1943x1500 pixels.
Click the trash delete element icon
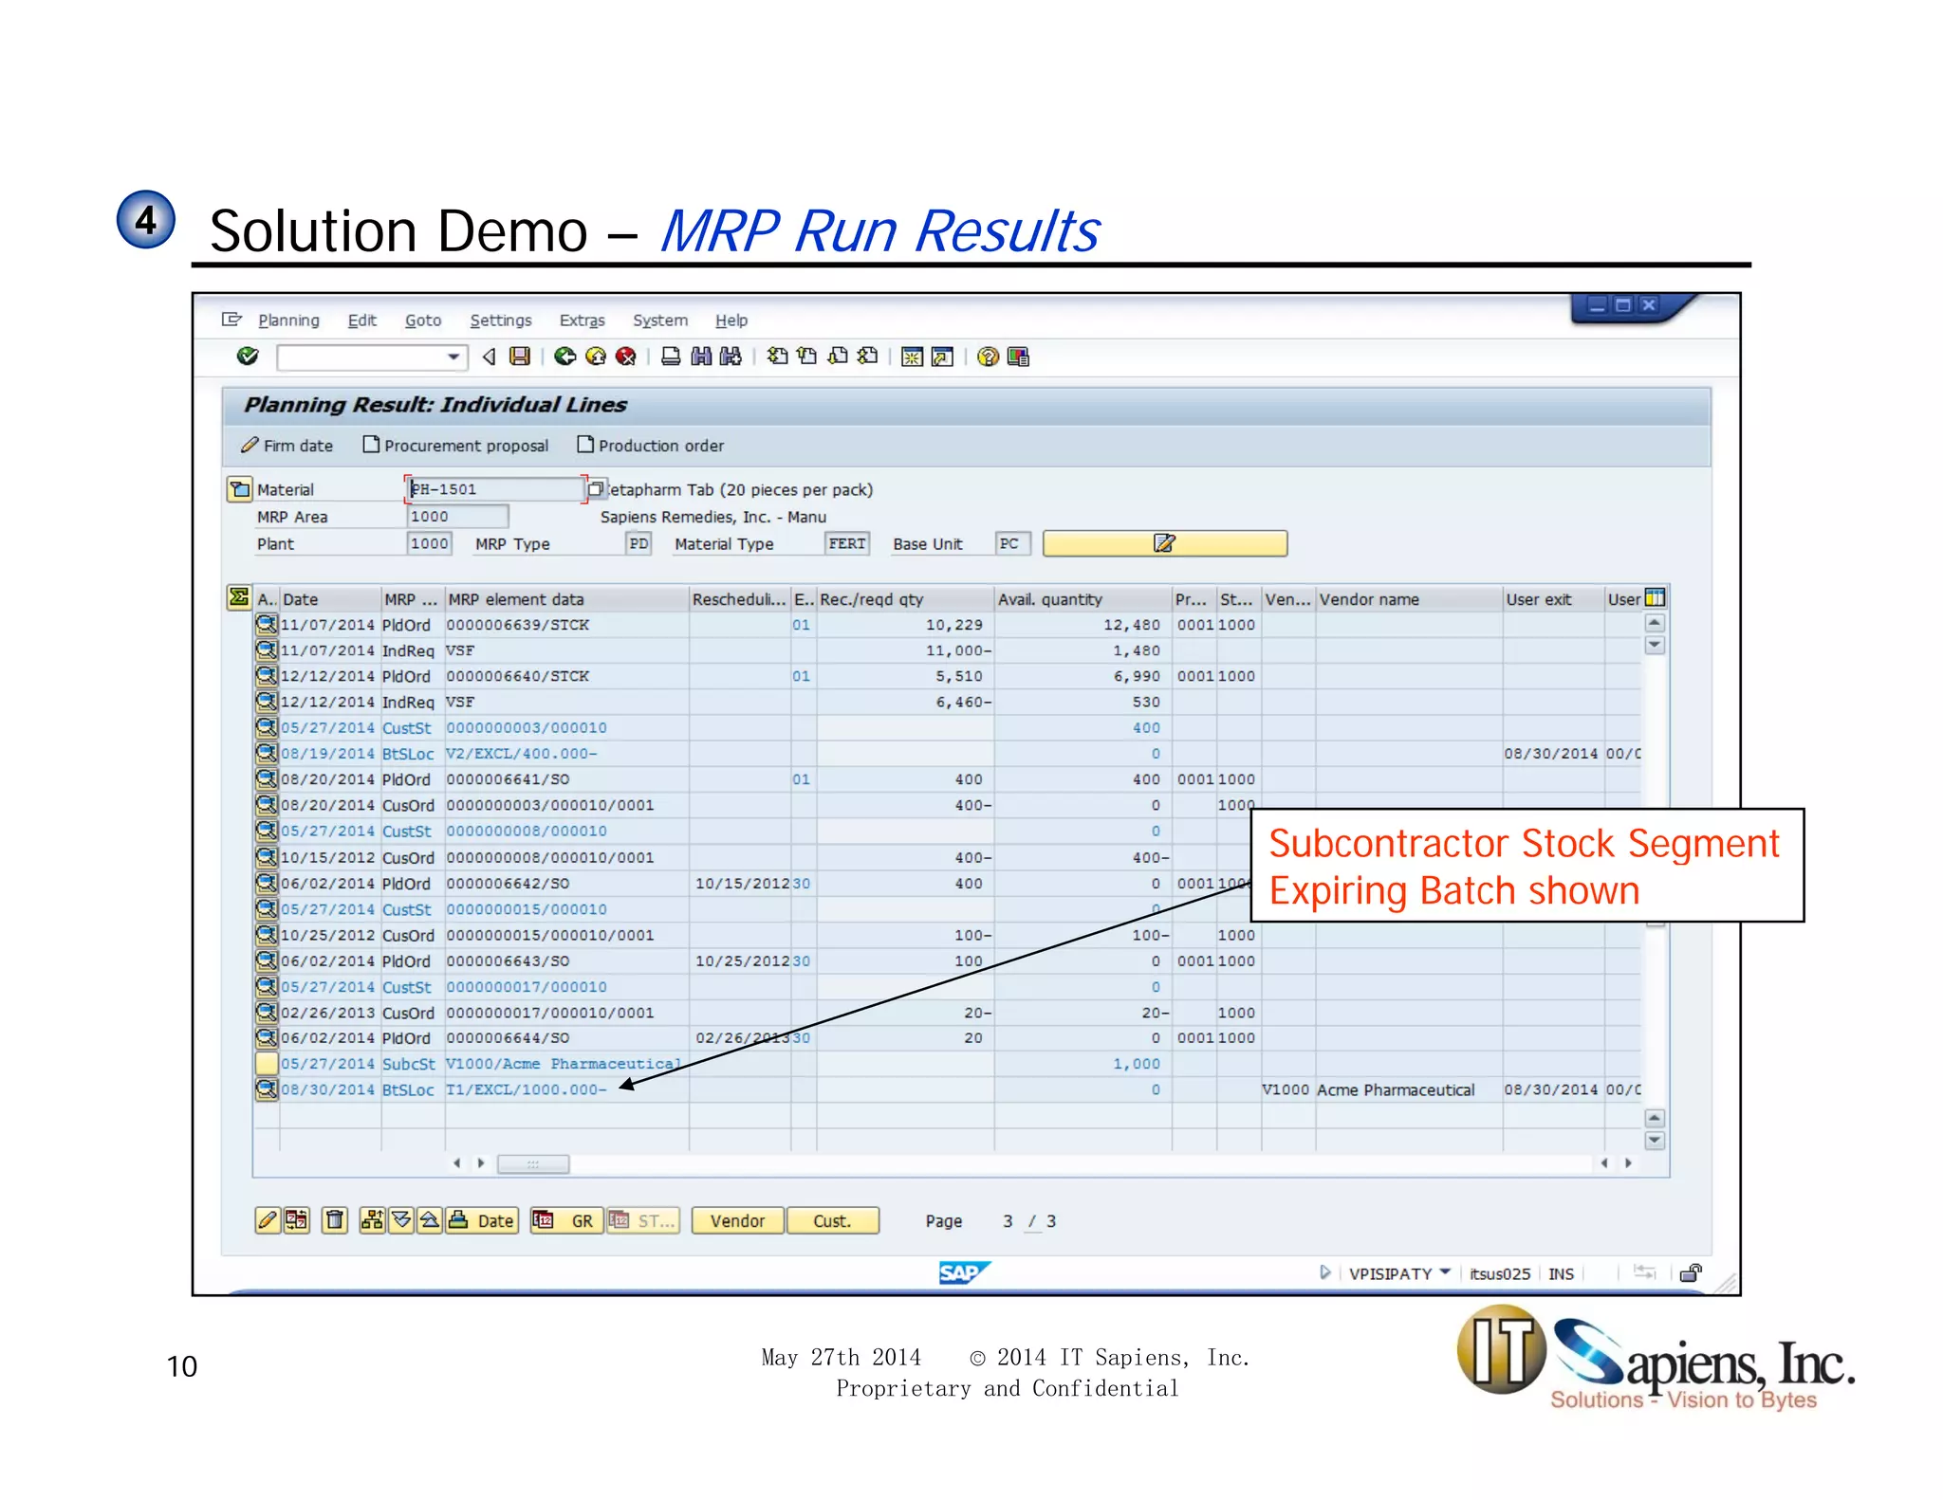tap(334, 1220)
